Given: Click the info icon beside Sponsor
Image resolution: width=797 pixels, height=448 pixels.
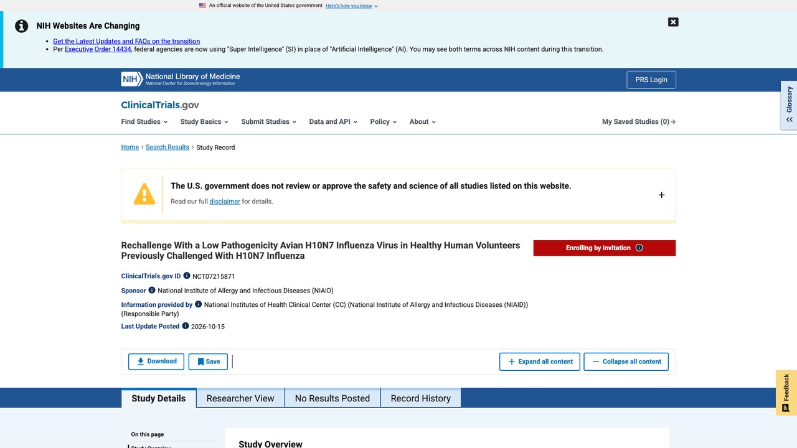Looking at the screenshot, I should [151, 290].
